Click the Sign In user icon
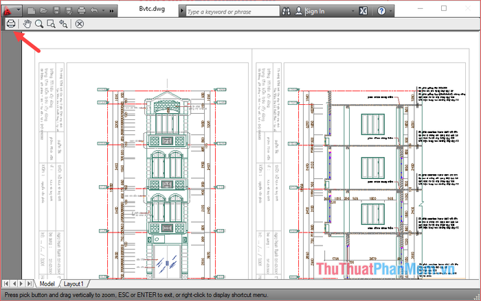This screenshot has height=301, width=481. (298, 11)
